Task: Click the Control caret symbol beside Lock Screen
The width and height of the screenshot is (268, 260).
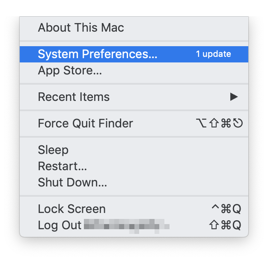Action: (215, 208)
